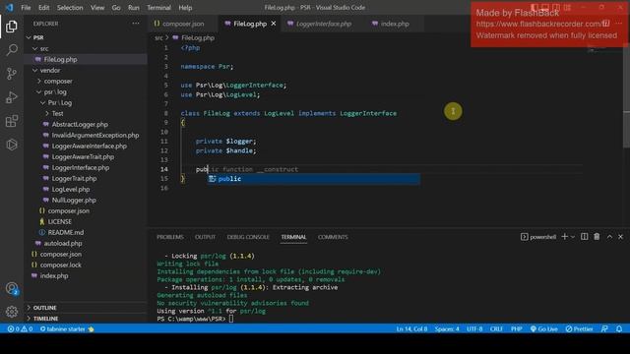Click the Prettier status item
This screenshot has width=630, height=354.
579,328
